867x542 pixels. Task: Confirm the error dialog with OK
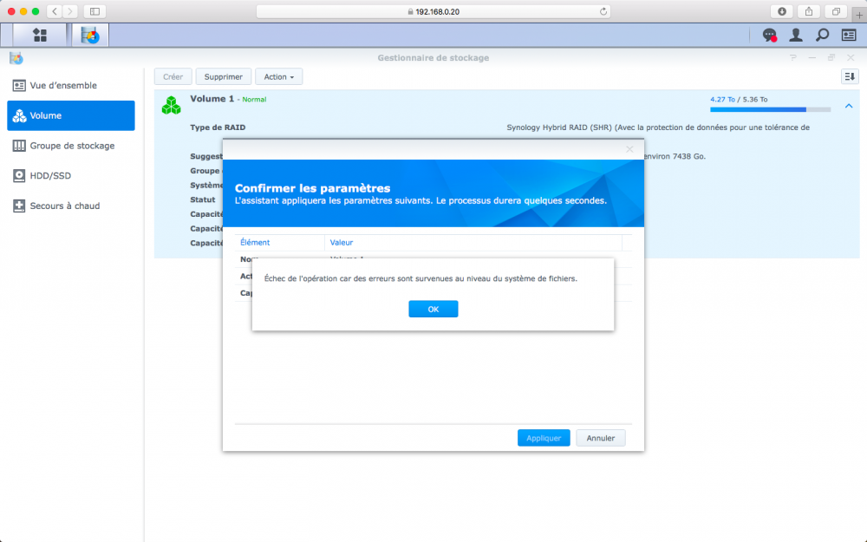(433, 310)
